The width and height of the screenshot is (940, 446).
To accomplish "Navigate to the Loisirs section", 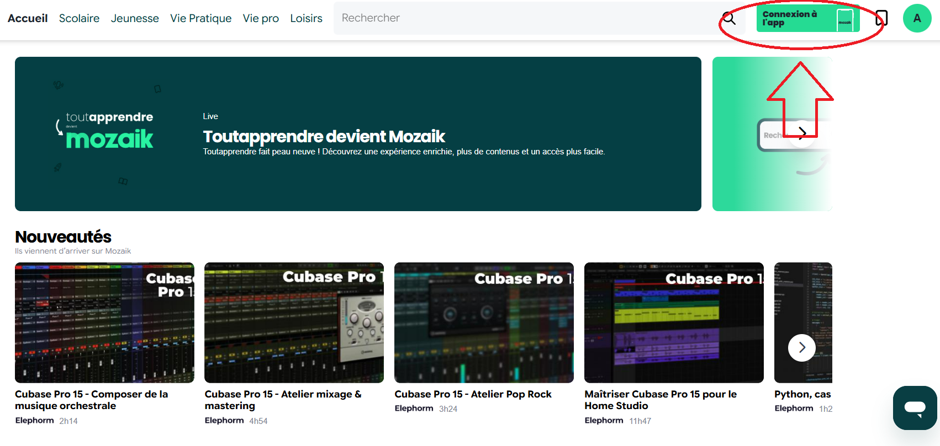I will 306,18.
